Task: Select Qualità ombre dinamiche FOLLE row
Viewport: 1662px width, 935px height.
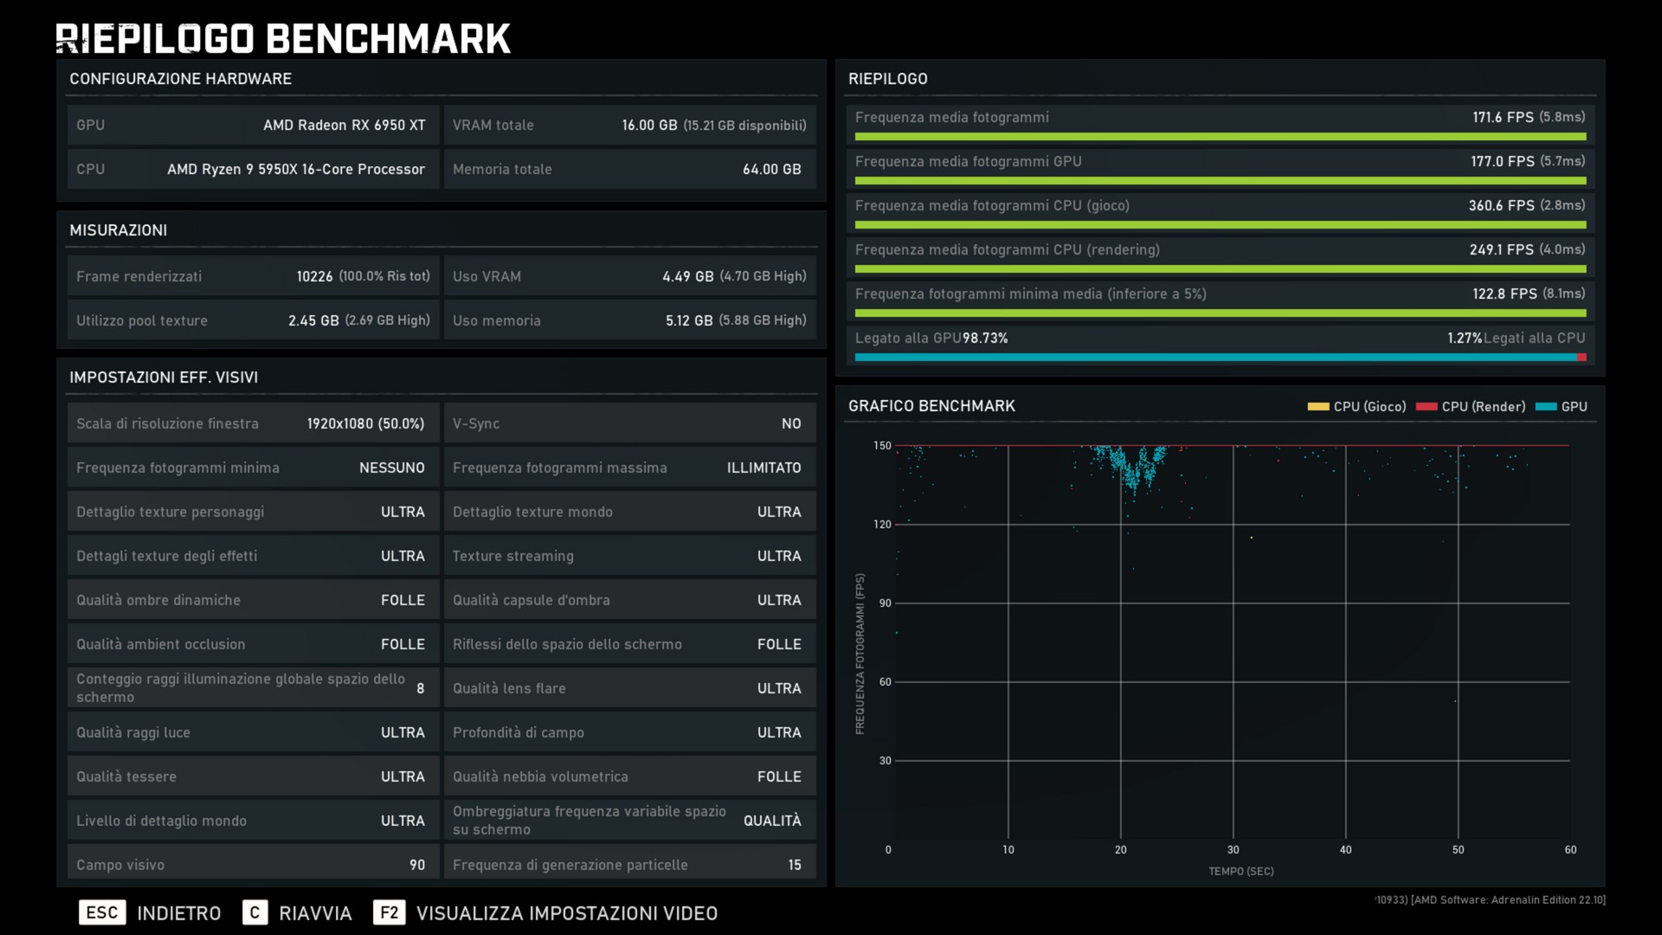Action: [252, 600]
